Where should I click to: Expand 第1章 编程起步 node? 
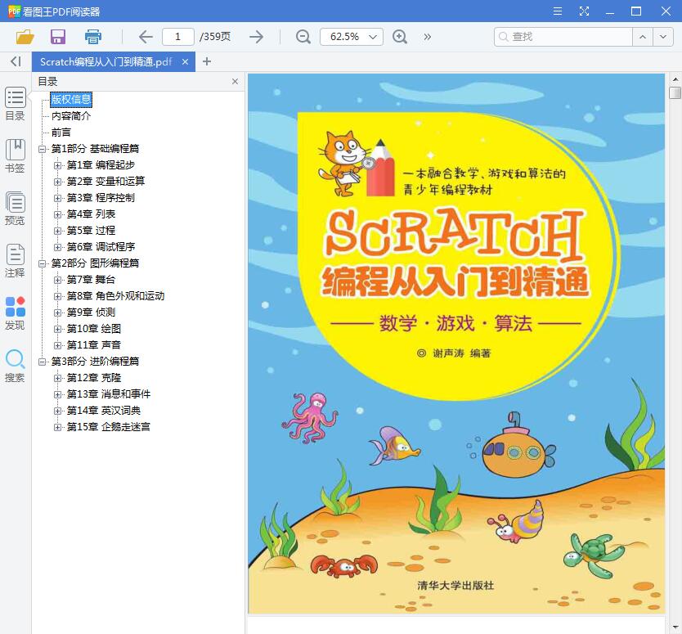pos(57,165)
